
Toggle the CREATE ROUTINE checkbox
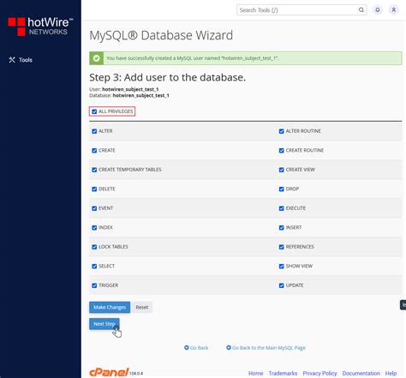click(x=282, y=151)
